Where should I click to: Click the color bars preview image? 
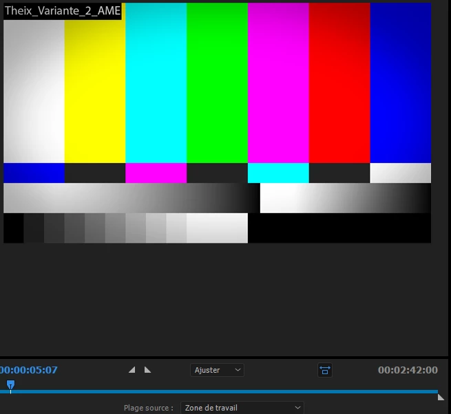(217, 123)
